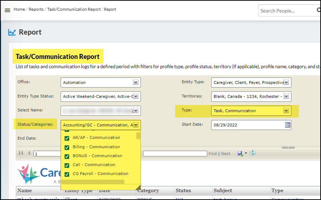Go to the first report page
This screenshot has width=321, height=200.
click(x=21, y=153)
